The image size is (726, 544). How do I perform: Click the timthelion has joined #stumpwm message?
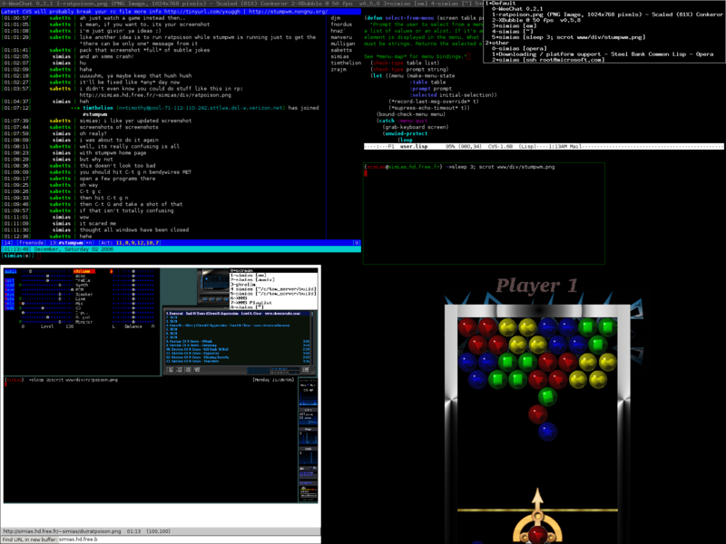(194, 111)
